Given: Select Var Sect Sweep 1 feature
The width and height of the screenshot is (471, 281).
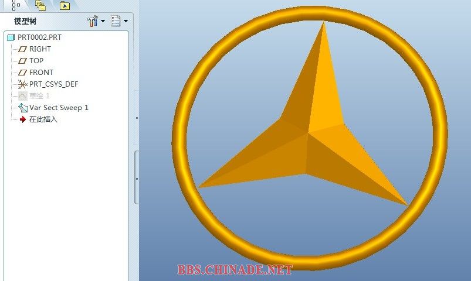Looking at the screenshot, I should [x=59, y=108].
